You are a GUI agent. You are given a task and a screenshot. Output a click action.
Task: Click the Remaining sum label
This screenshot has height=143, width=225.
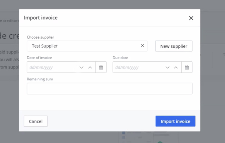click(x=40, y=79)
